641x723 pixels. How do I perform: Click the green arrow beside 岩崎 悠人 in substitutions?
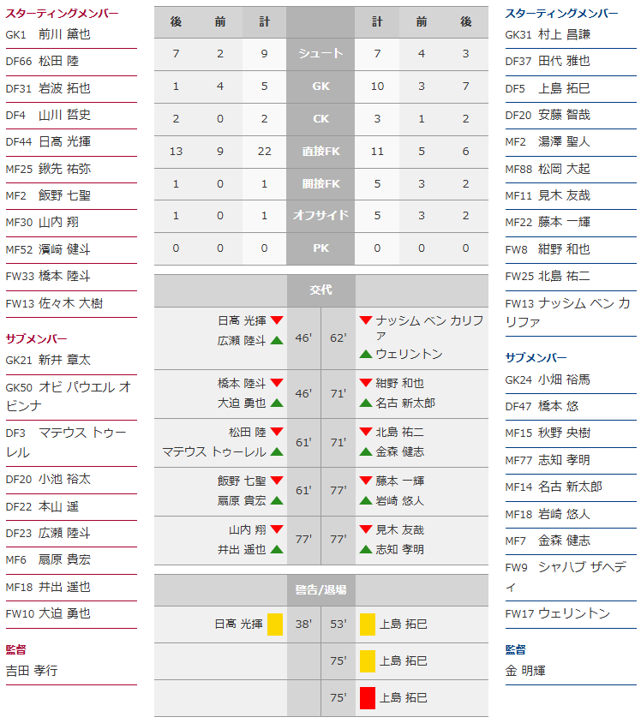click(x=366, y=500)
